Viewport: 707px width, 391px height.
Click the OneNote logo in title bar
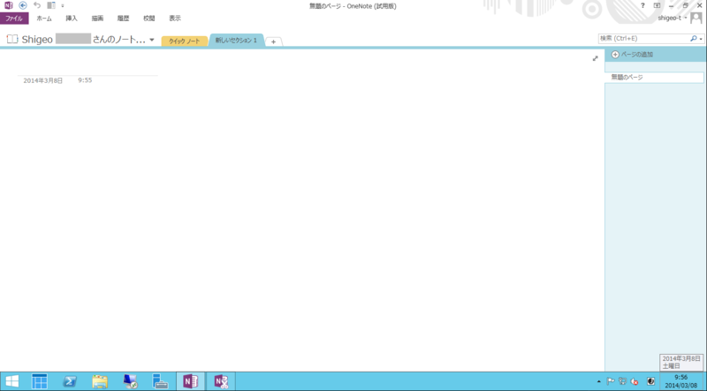point(9,5)
